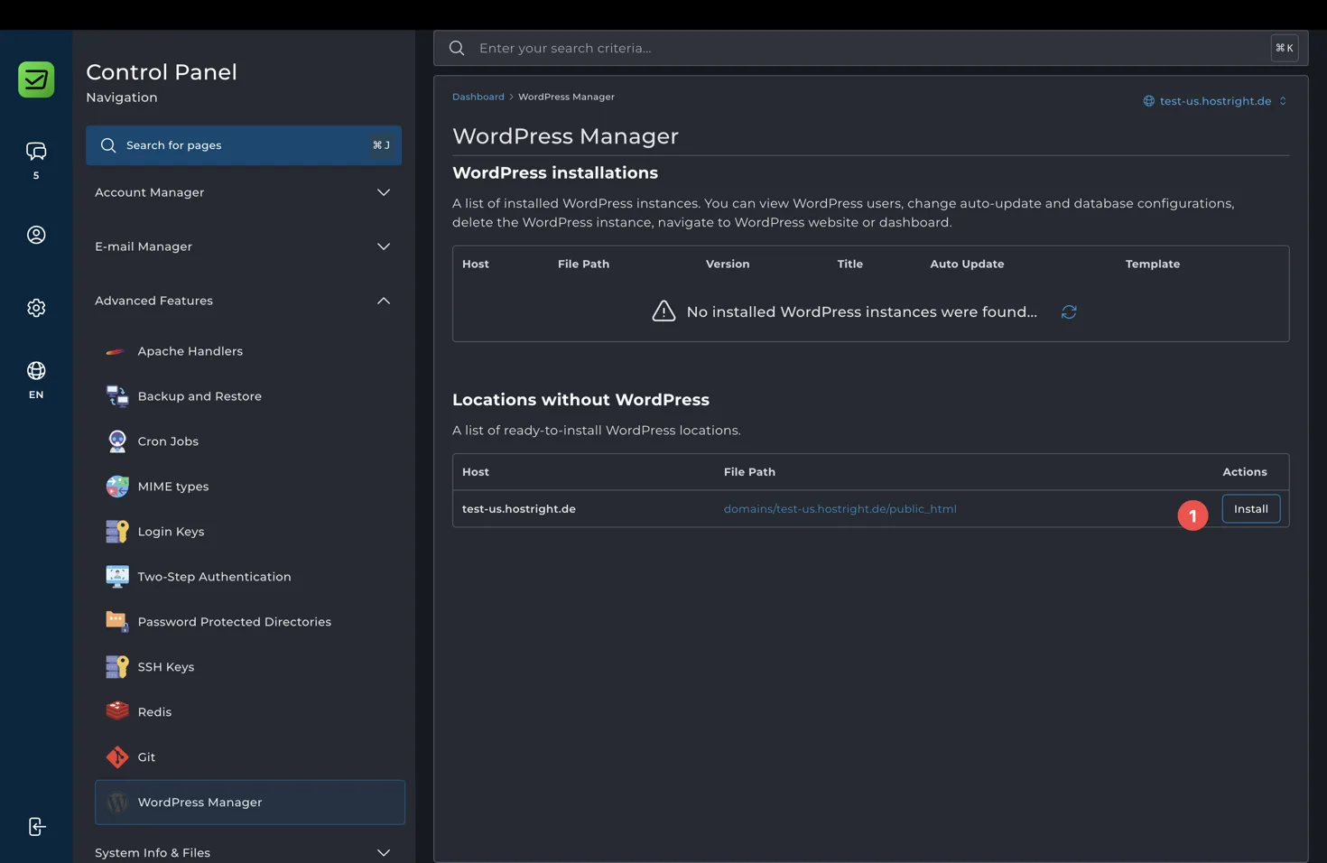Screen dimensions: 1327x863
Task: Go to Dashboard via the breadcrumb link
Action: (478, 97)
